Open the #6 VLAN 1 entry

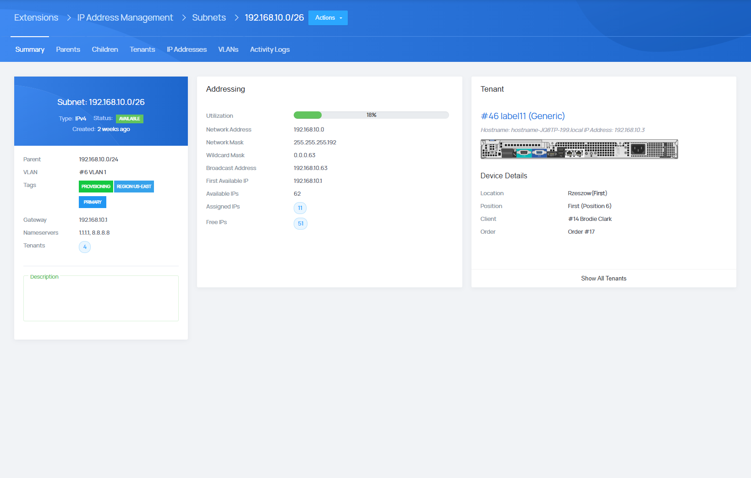point(93,172)
